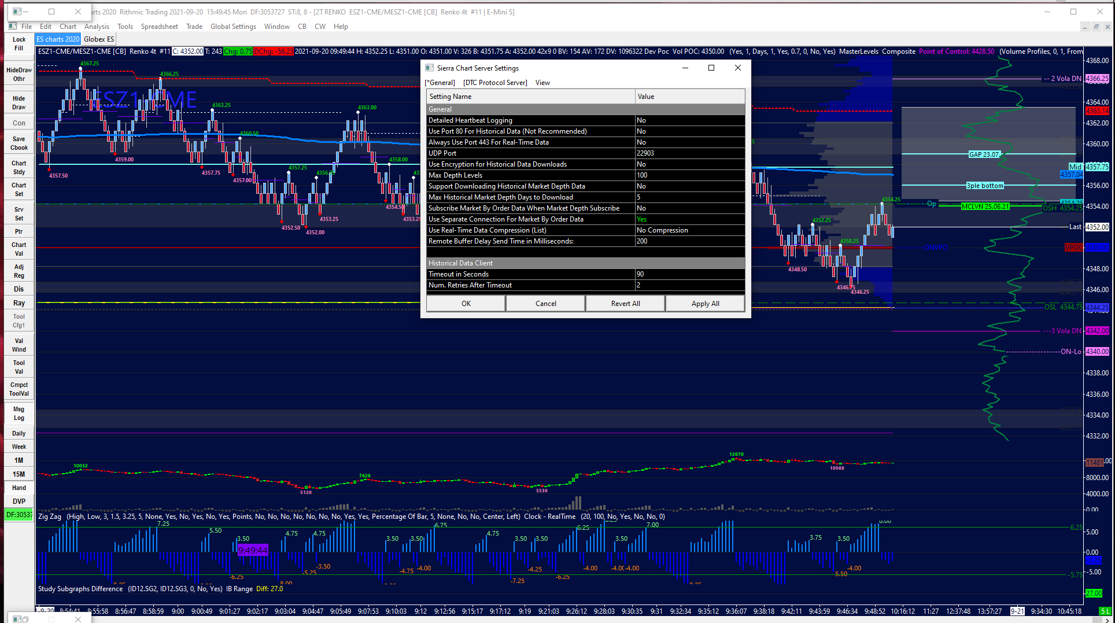Open the Window menu
The height and width of the screenshot is (623, 1115).
277,27
